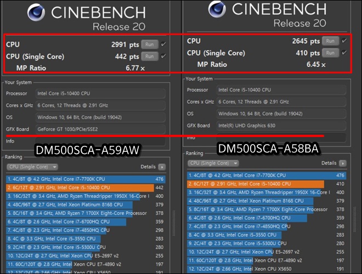Toggle CPU checkbox beside 2991 pts
The width and height of the screenshot is (362, 274).
(x=163, y=44)
